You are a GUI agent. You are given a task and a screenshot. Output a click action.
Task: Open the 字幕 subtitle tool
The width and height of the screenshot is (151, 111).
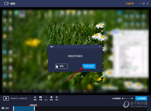tap(41, 98)
